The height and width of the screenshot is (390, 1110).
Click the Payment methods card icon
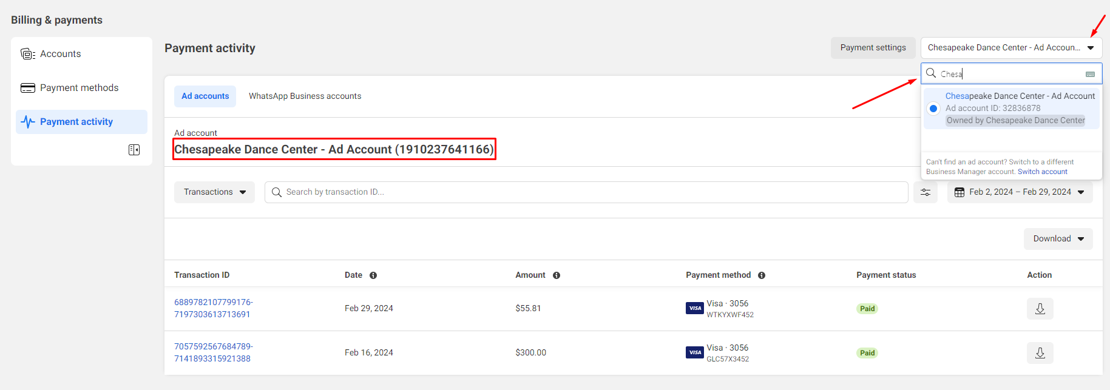pyautogui.click(x=28, y=88)
